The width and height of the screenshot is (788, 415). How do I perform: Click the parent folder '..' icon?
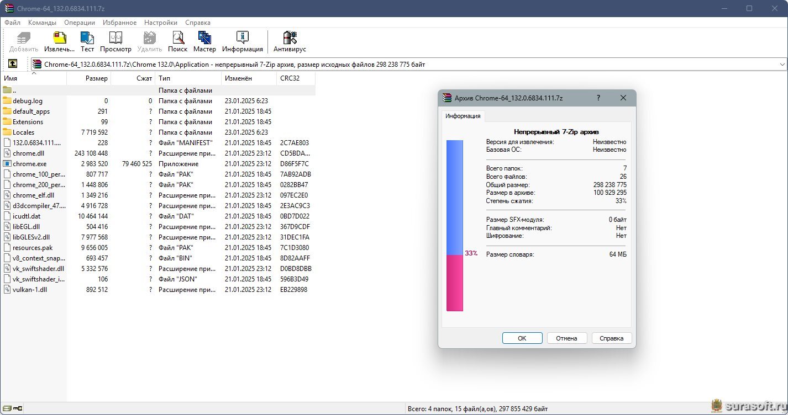point(7,90)
